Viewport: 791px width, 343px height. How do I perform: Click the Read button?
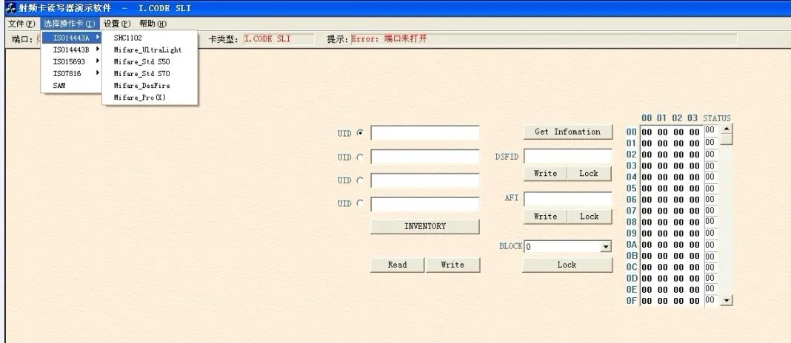[x=398, y=265]
